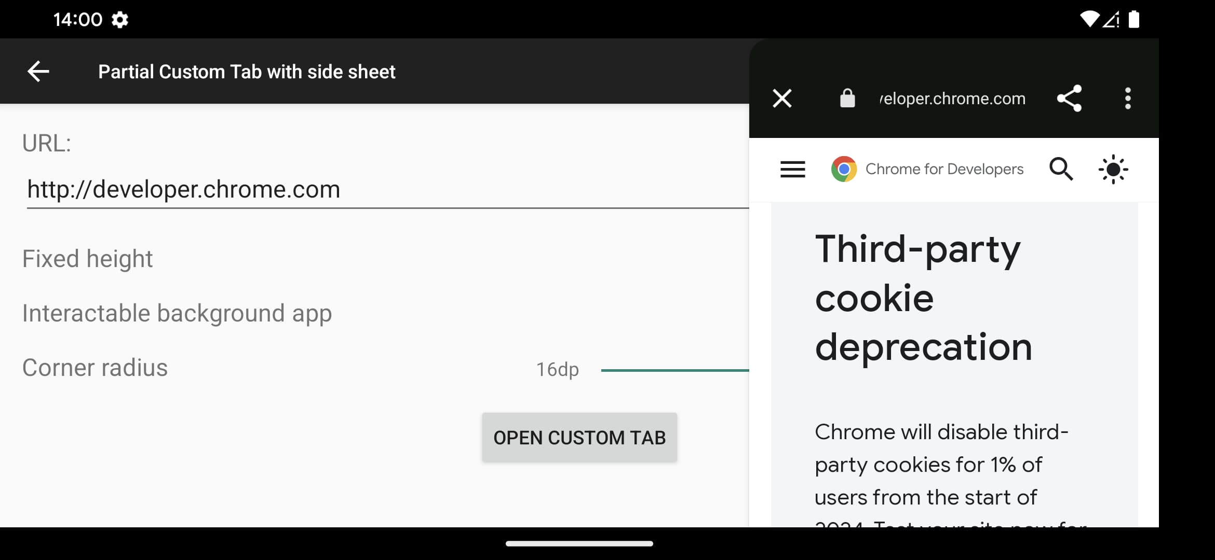Click the lock/security icon in address bar
This screenshot has height=560, width=1215.
pyautogui.click(x=845, y=98)
